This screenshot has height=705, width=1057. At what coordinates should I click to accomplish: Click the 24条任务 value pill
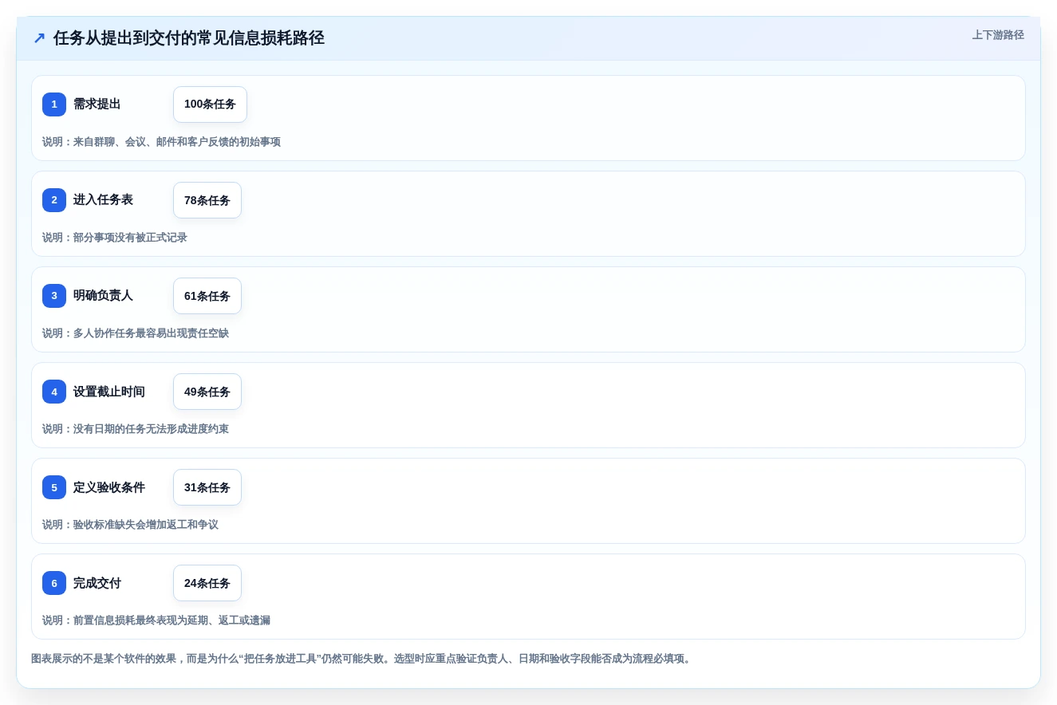click(x=207, y=583)
